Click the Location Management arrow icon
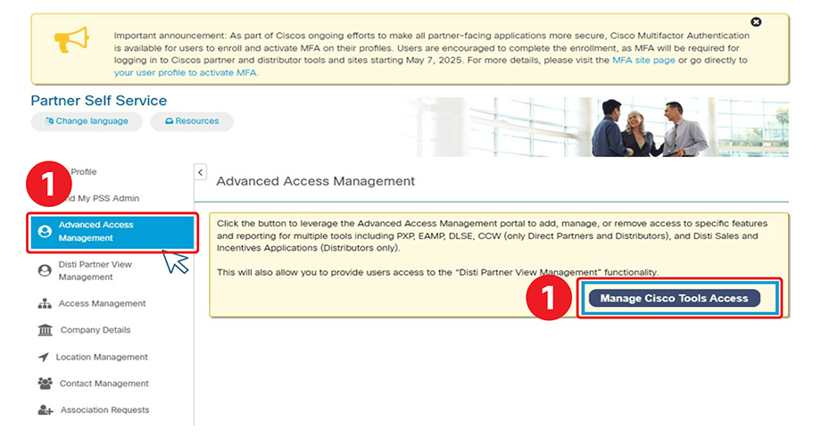This screenshot has width=821, height=438. pos(44,358)
